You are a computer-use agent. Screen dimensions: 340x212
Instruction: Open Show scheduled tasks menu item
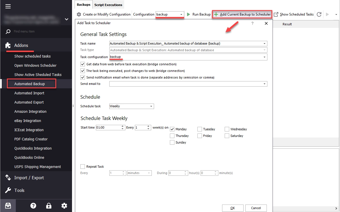click(x=32, y=56)
